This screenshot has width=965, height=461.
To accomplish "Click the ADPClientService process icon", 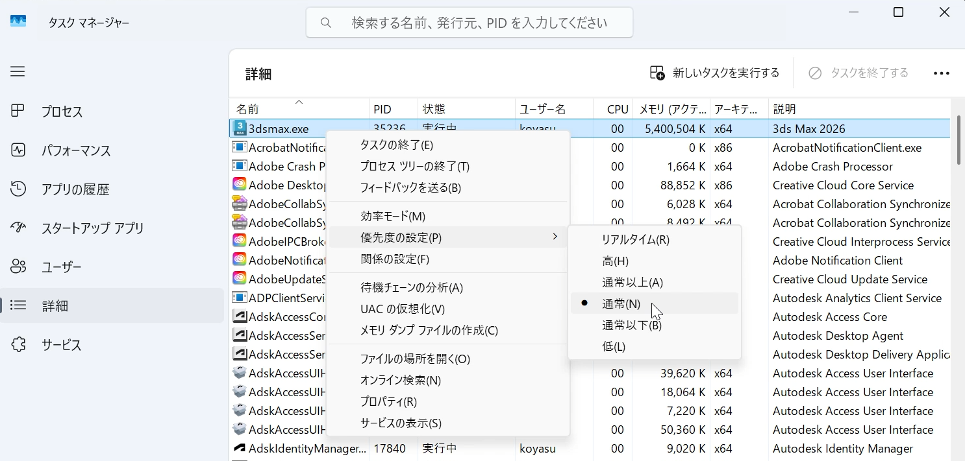I will coord(240,298).
